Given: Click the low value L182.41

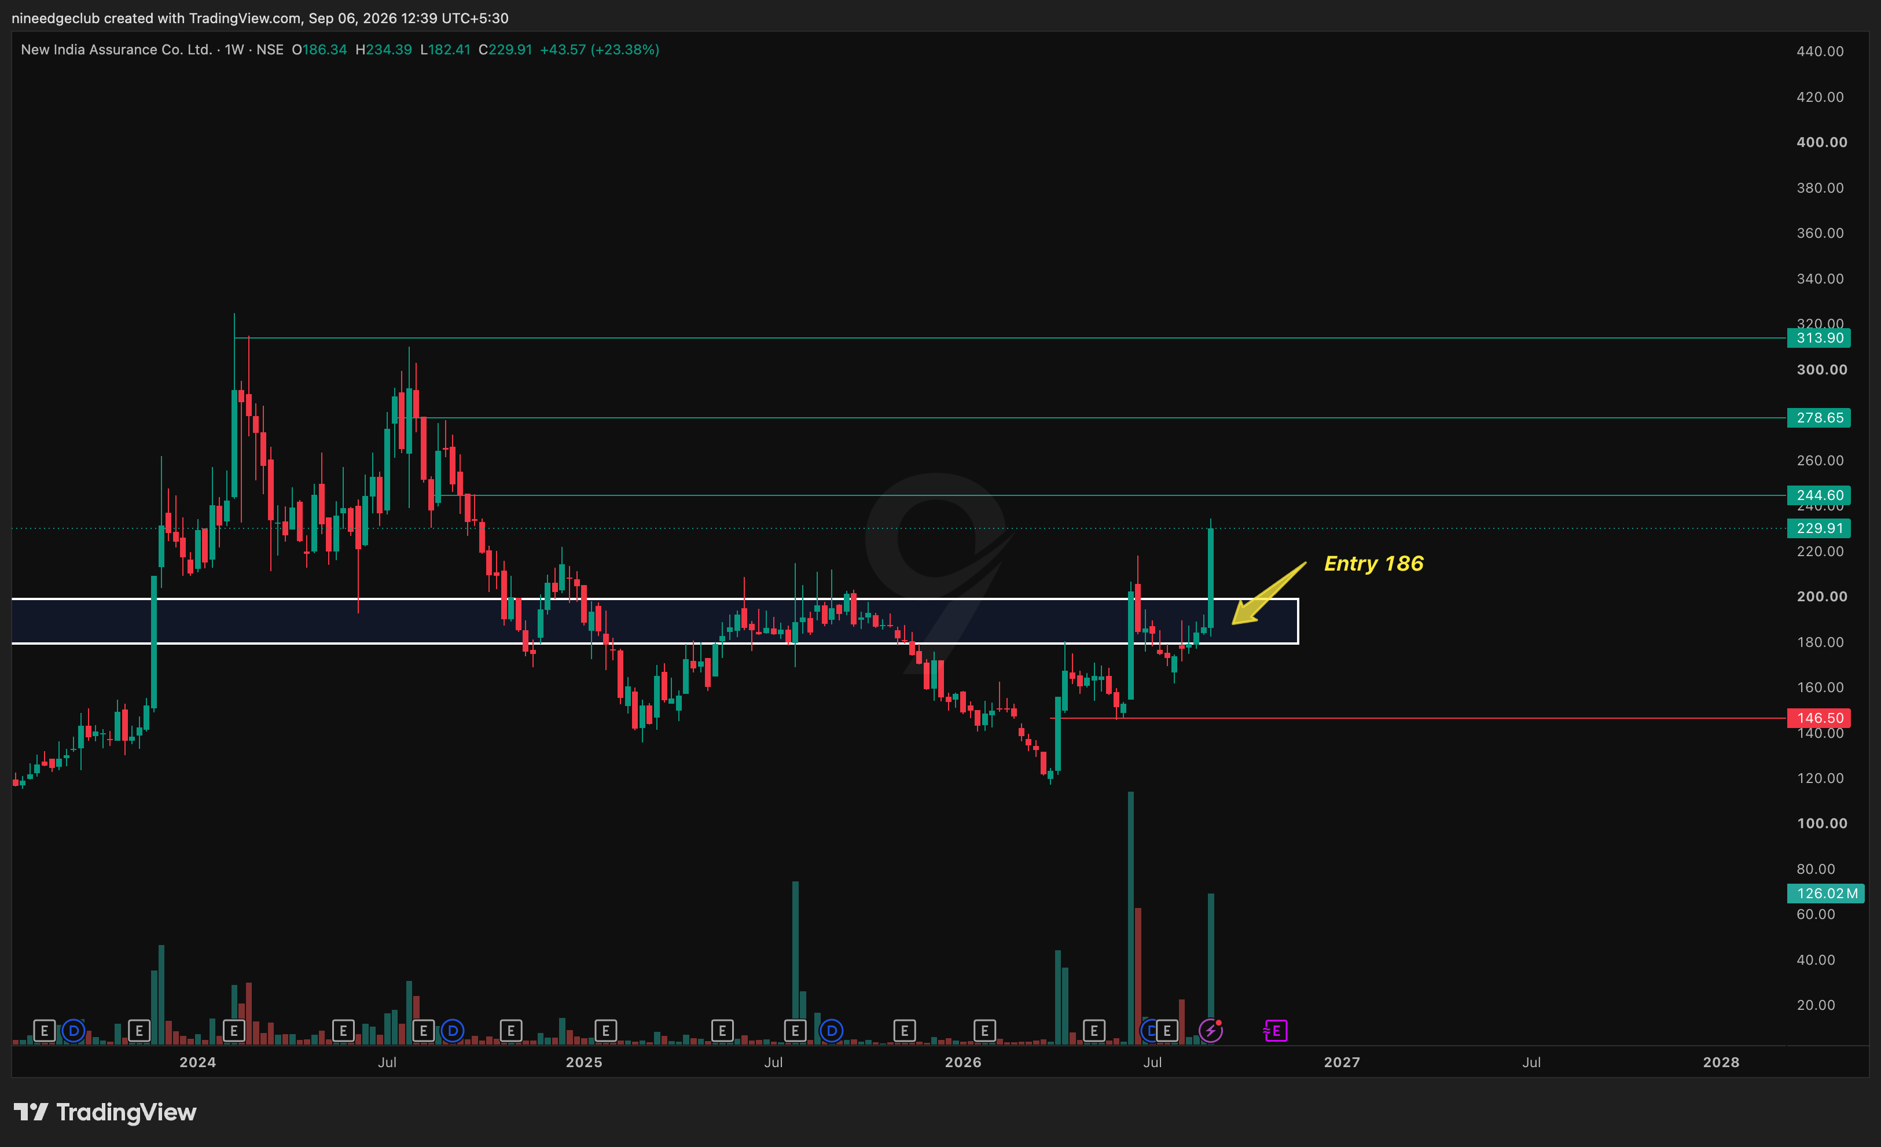Looking at the screenshot, I should pos(445,50).
